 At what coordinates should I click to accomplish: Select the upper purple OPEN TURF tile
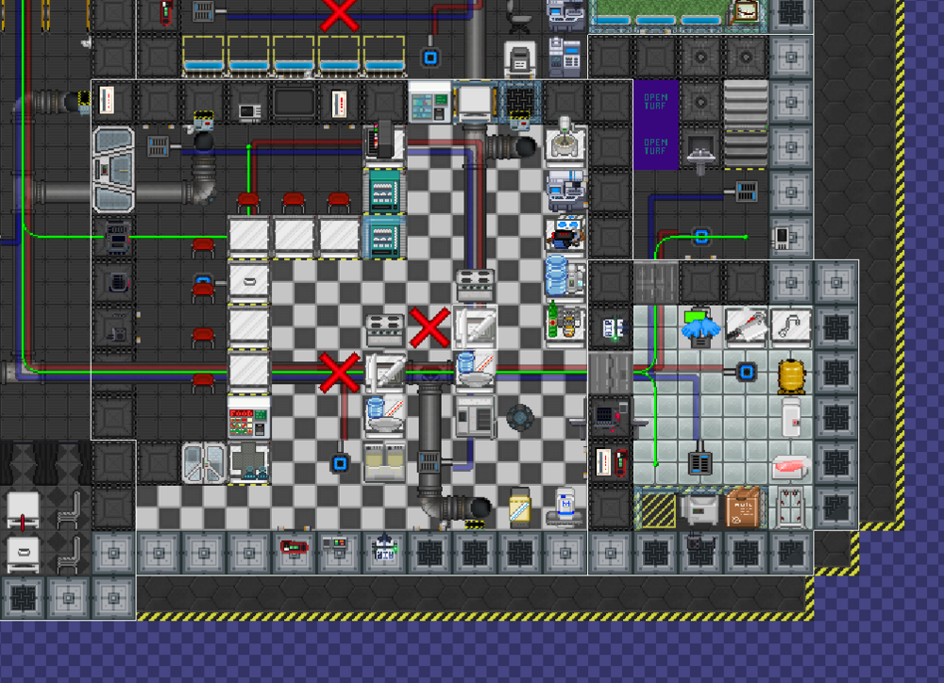(x=655, y=101)
